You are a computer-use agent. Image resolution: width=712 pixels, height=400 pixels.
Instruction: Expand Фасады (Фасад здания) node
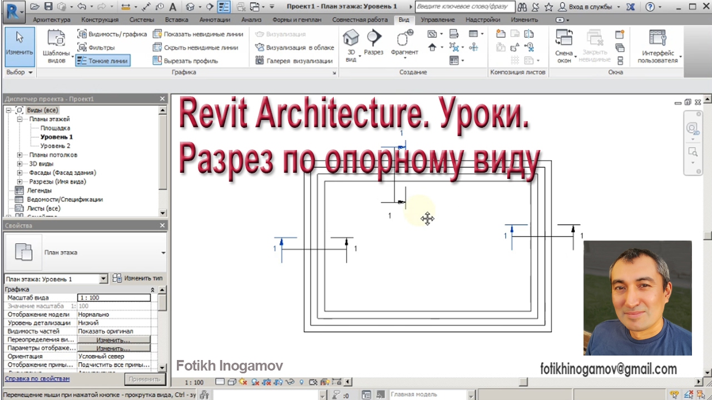[x=19, y=173]
